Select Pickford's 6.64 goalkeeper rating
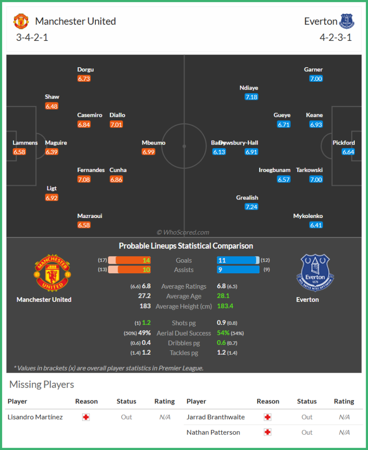The height and width of the screenshot is (450, 368). point(348,152)
